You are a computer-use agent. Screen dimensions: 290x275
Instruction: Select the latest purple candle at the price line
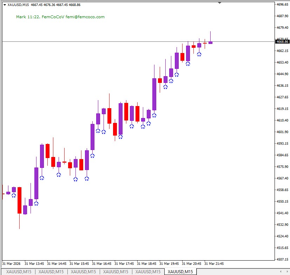[x=210, y=42]
